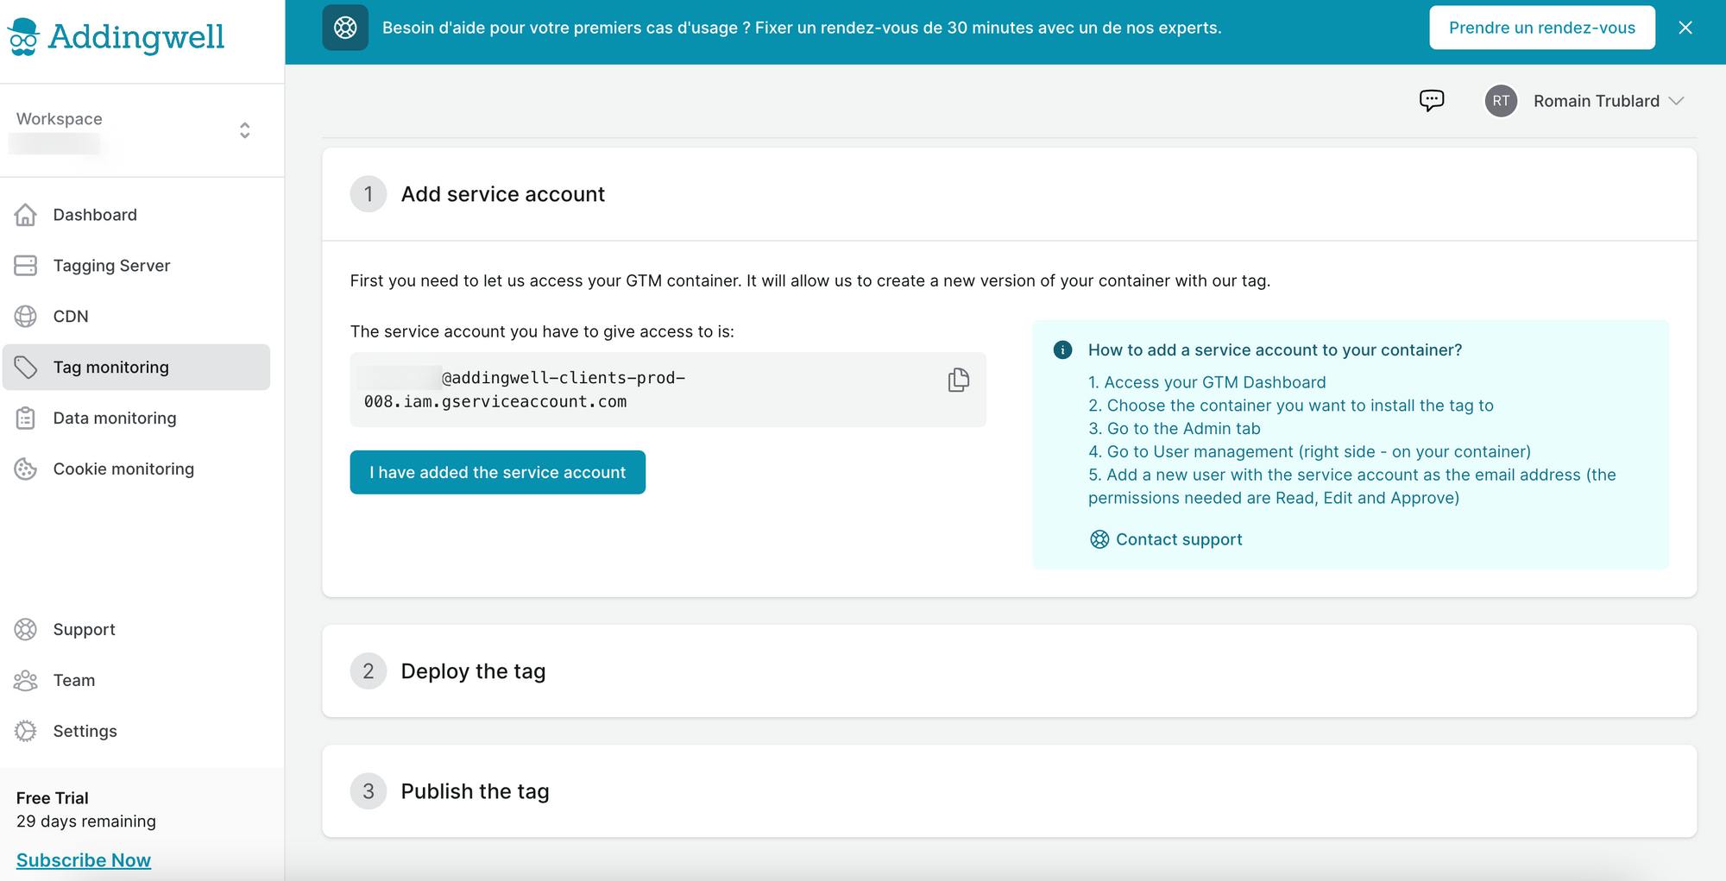1726x881 pixels.
Task: Click the Settings gear icon
Action: pyautogui.click(x=26, y=731)
